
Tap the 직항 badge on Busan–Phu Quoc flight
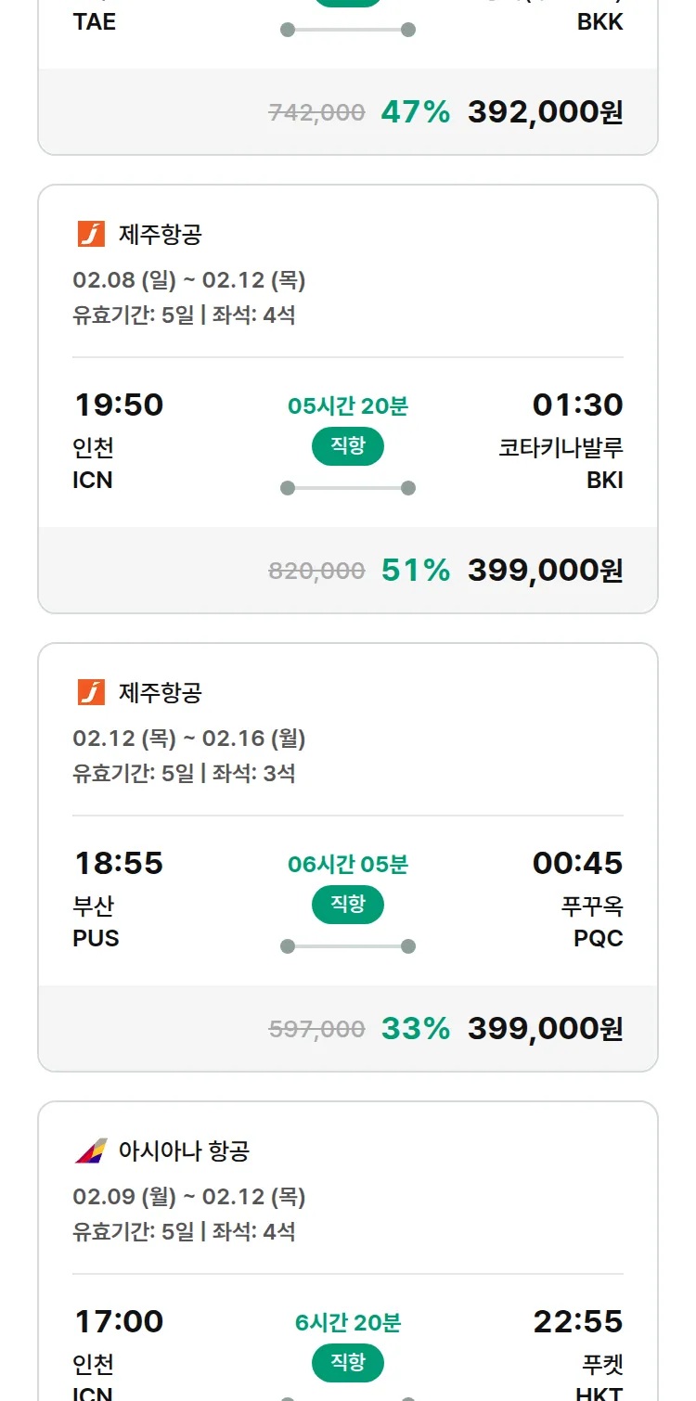[x=347, y=905]
